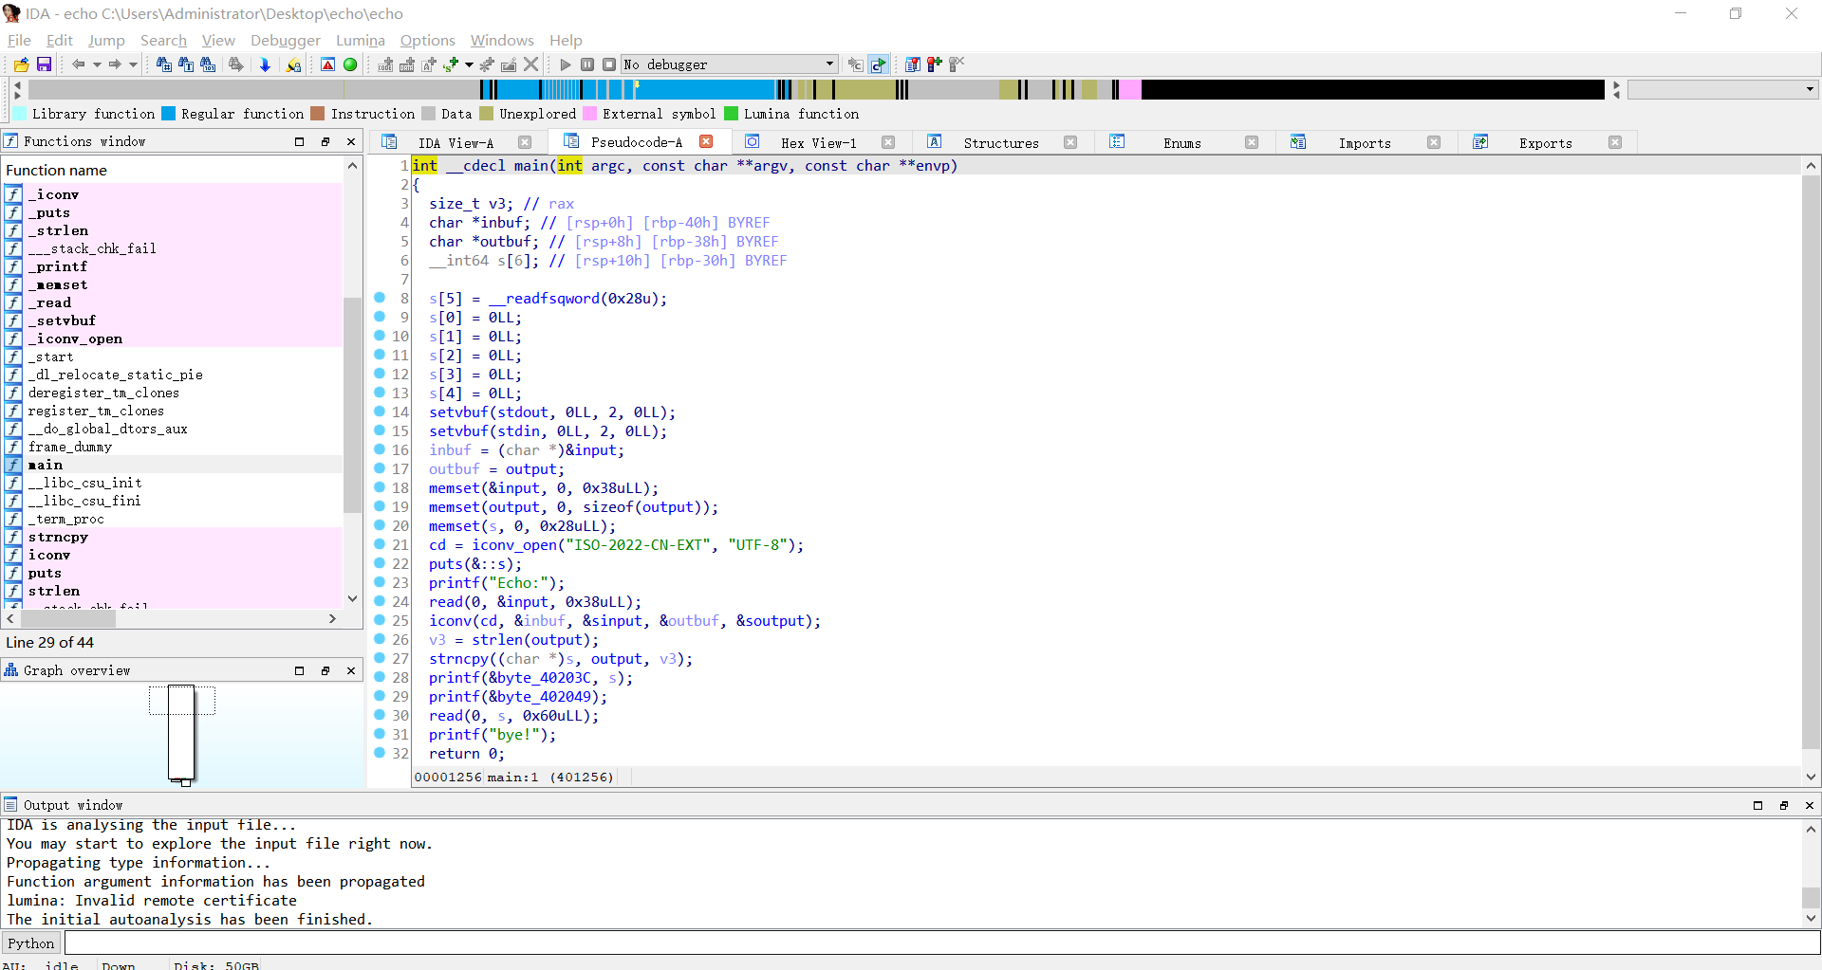
Task: Click Functions list horizontal scrollbar thumb
Action: pyautogui.click(x=68, y=618)
